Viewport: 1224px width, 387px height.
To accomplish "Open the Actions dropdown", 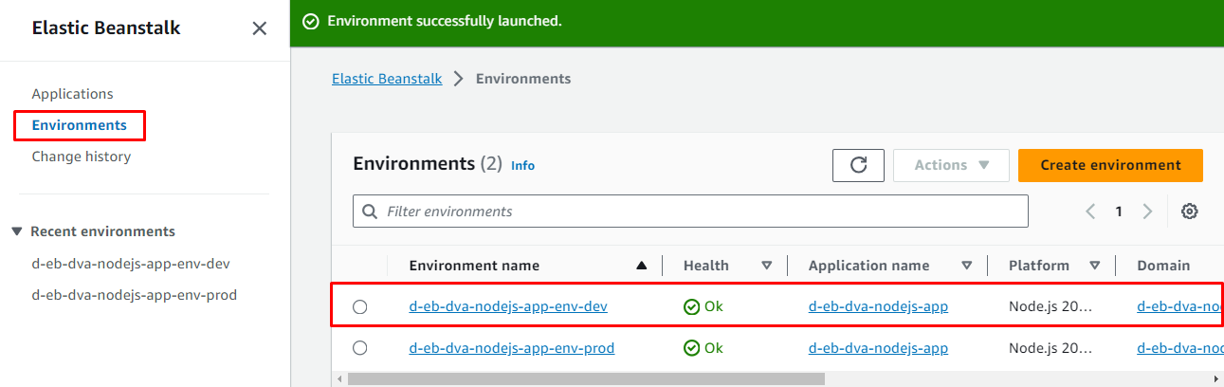I will (951, 165).
